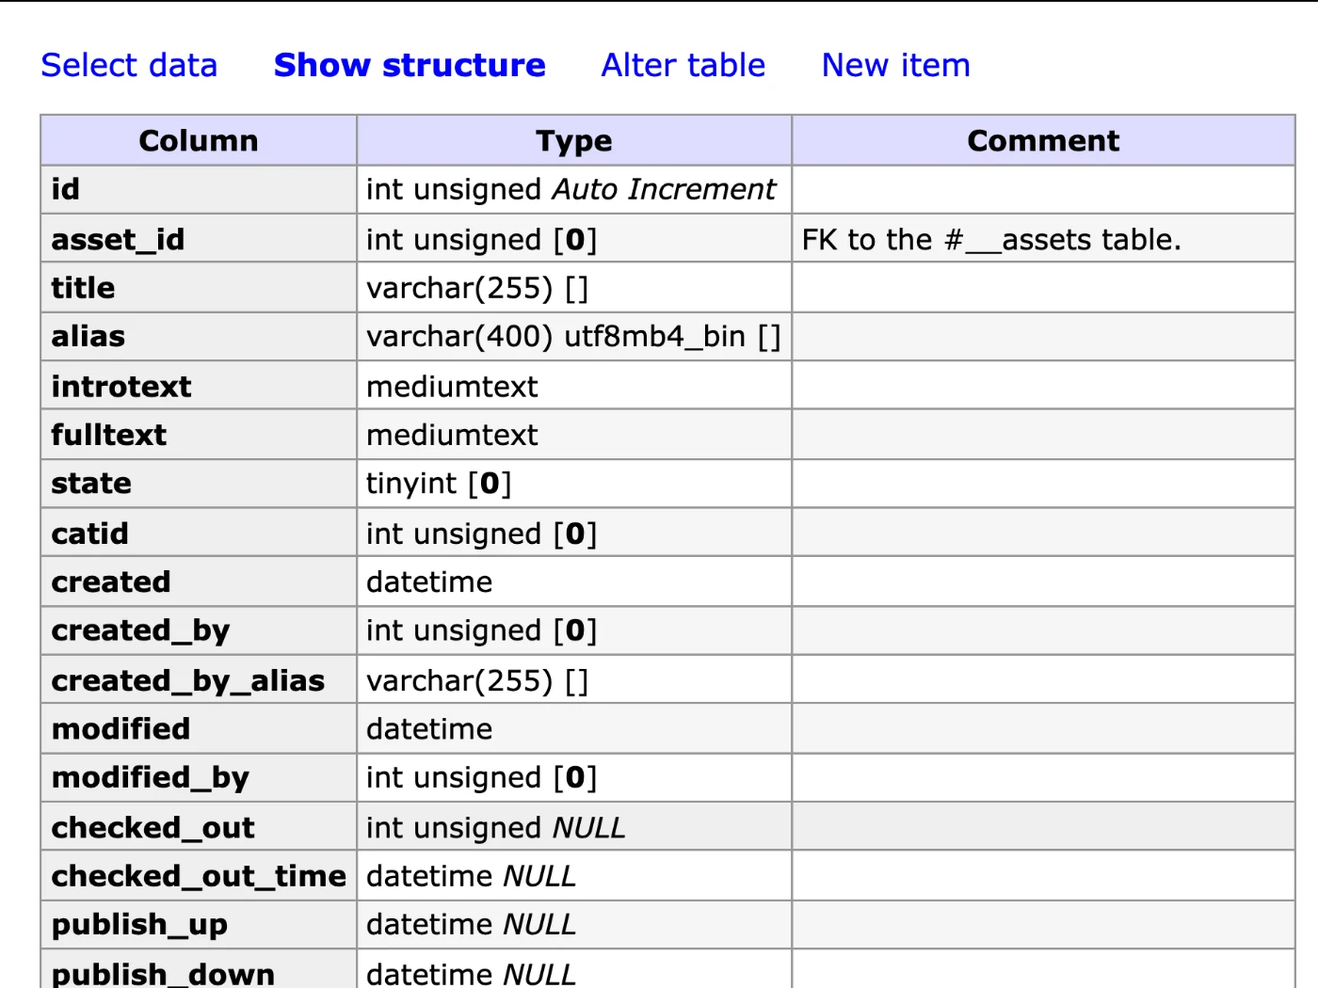Click the created row 'datetime' type
This screenshot has width=1318, height=988.
[x=429, y=582]
